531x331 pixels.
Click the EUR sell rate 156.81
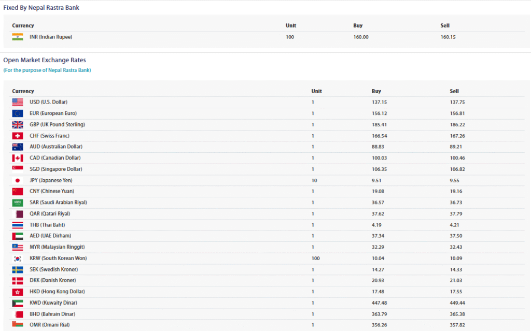pos(457,113)
